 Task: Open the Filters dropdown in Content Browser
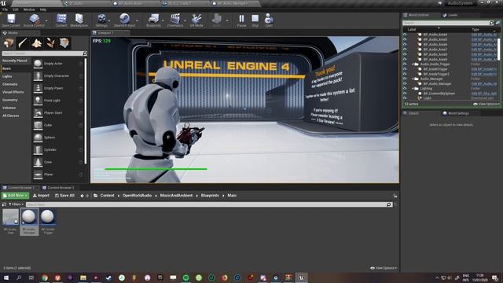pyautogui.click(x=16, y=204)
